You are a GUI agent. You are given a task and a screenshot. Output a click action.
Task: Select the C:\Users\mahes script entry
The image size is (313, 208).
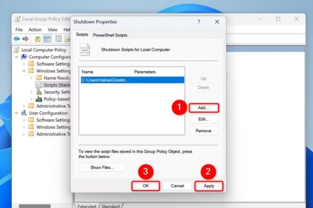tap(105, 80)
